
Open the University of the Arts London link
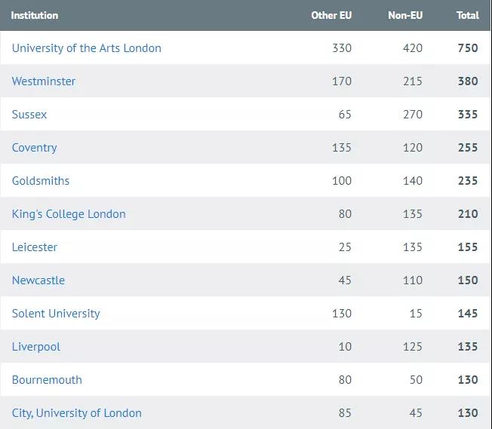click(x=87, y=48)
